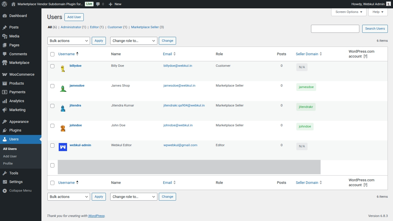Check the select-all users checkbox
The width and height of the screenshot is (393, 221).
tap(52, 54)
